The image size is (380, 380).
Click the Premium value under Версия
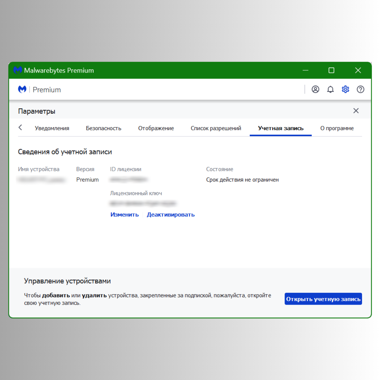coord(87,180)
